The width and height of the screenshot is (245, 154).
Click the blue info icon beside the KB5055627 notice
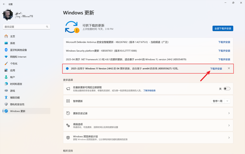(67, 68)
